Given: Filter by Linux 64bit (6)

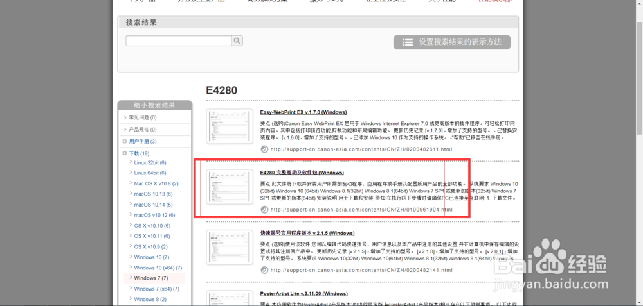Looking at the screenshot, I should (x=150, y=173).
